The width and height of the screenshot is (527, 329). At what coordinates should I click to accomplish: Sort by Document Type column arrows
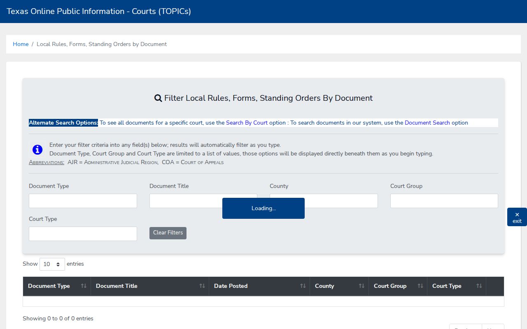84,286
